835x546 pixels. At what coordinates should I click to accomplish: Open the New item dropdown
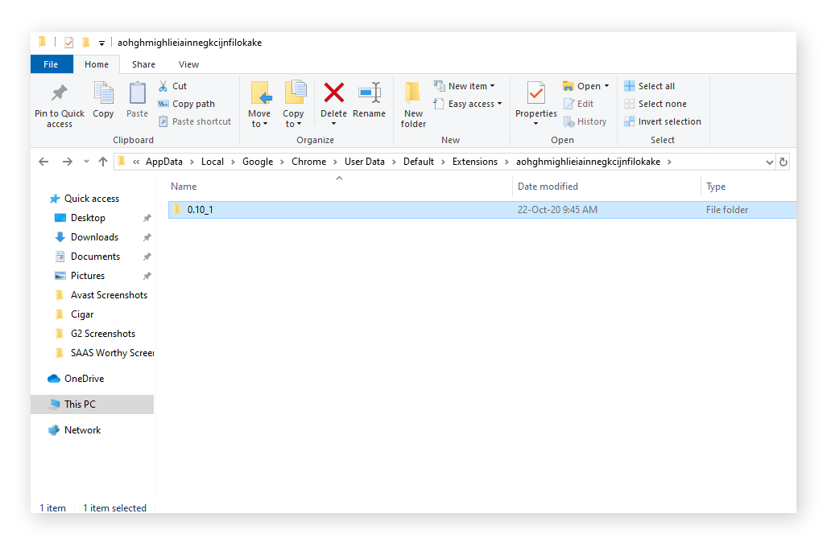pos(465,85)
